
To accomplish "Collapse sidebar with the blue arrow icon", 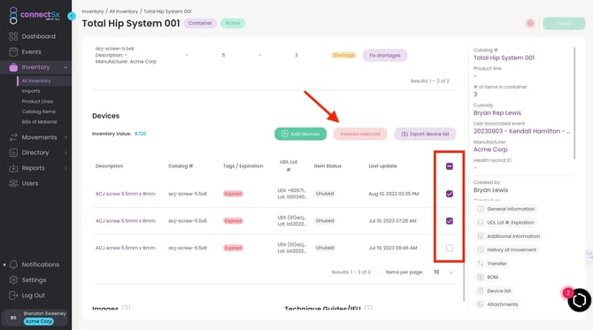I will [x=72, y=16].
